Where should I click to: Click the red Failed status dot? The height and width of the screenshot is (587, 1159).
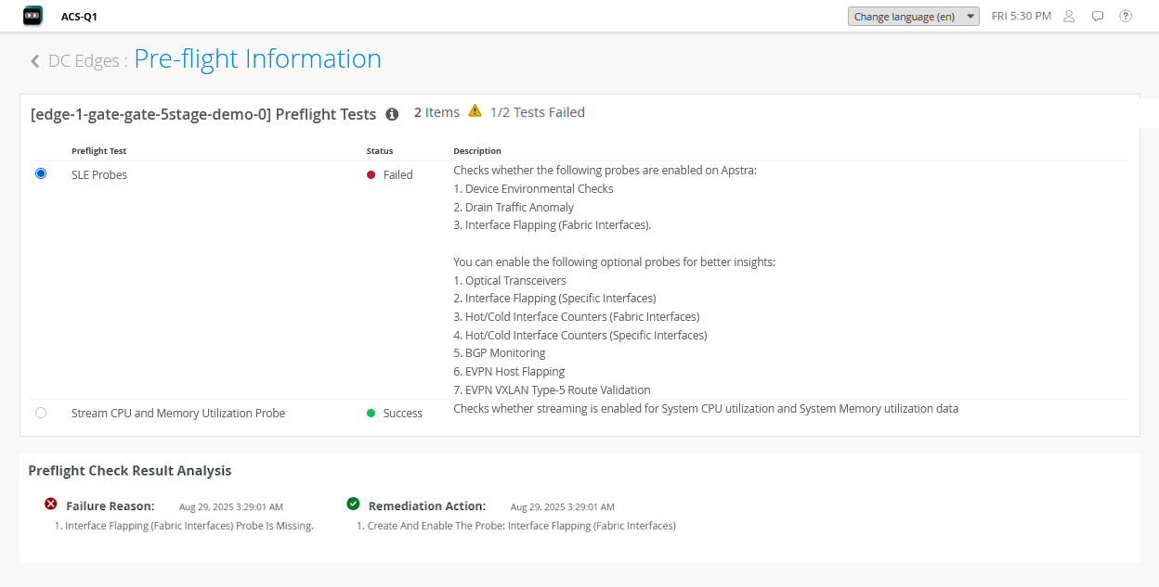tap(371, 174)
